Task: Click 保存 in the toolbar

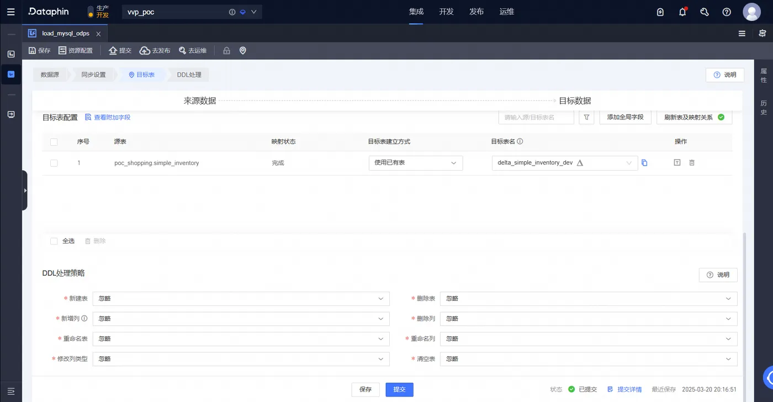Action: coord(39,51)
